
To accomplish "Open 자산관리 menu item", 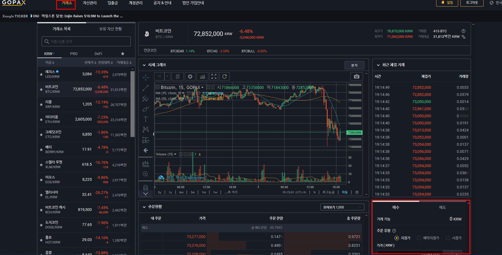I will tap(90, 3).
